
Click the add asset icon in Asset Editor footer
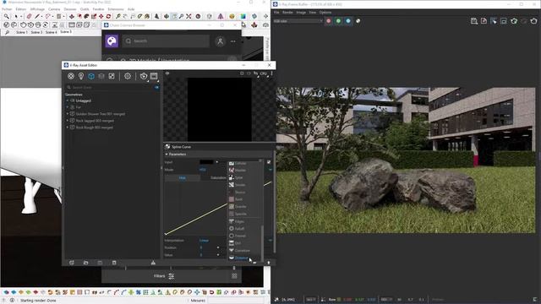click(x=72, y=263)
